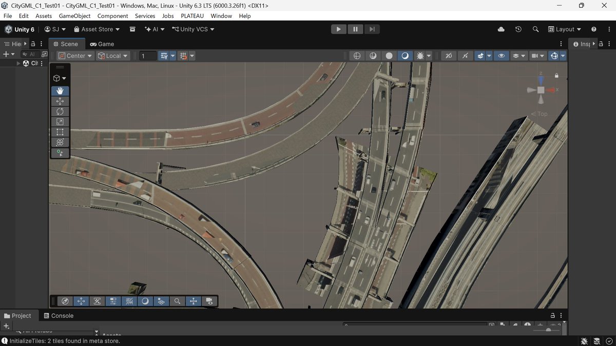Switch to the Project tab
The height and width of the screenshot is (346, 616).
pos(18,316)
